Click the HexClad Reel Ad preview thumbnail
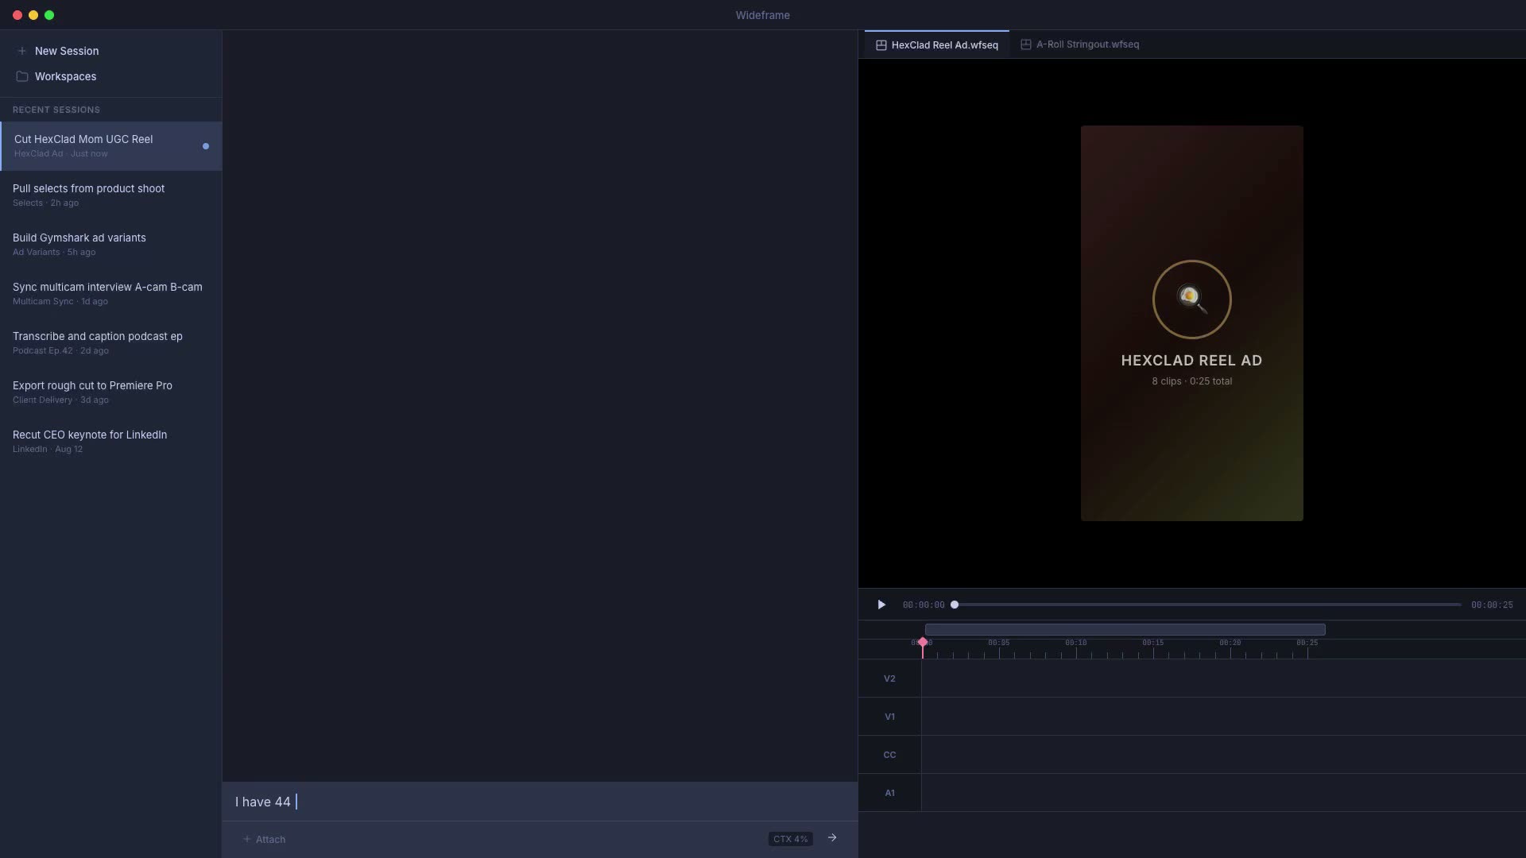 click(x=1191, y=323)
